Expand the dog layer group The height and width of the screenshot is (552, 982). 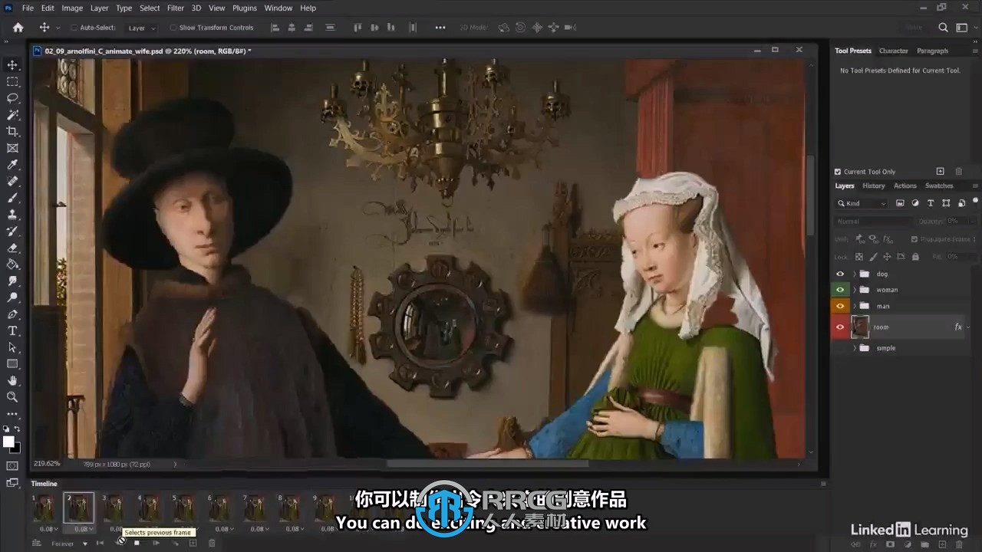855,274
